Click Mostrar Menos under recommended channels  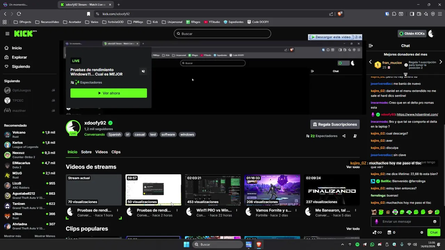pyautogui.click(x=45, y=236)
